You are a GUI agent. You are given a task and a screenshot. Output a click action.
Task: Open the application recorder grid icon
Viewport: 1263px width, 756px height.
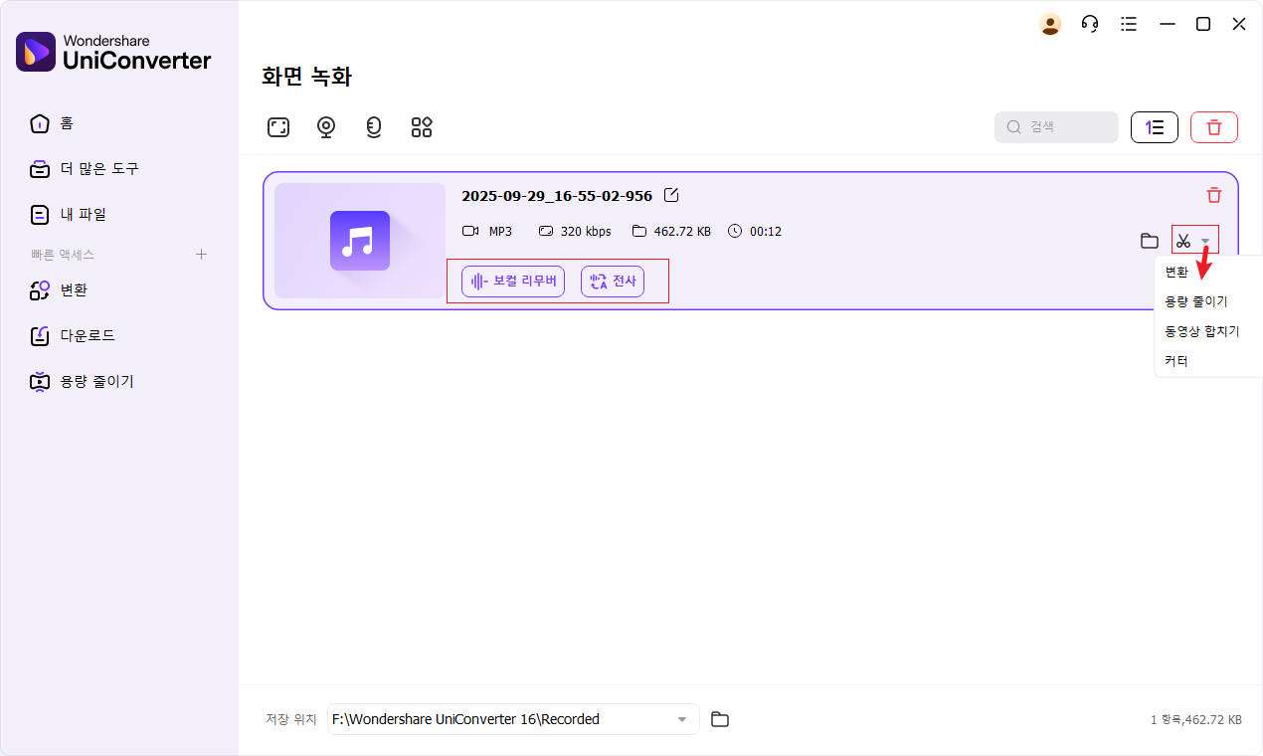pos(422,127)
